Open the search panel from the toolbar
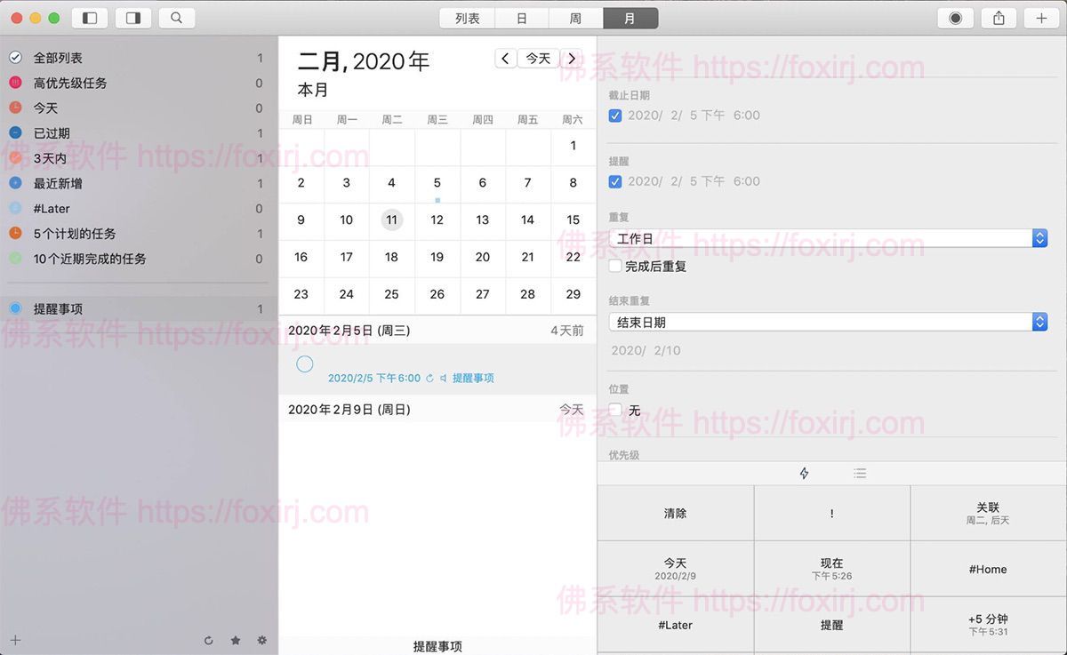Viewport: 1067px width, 655px height. click(175, 17)
